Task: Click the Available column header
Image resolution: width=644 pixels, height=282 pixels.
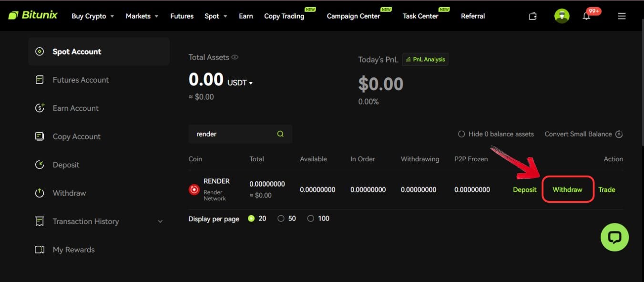Action: (313, 159)
